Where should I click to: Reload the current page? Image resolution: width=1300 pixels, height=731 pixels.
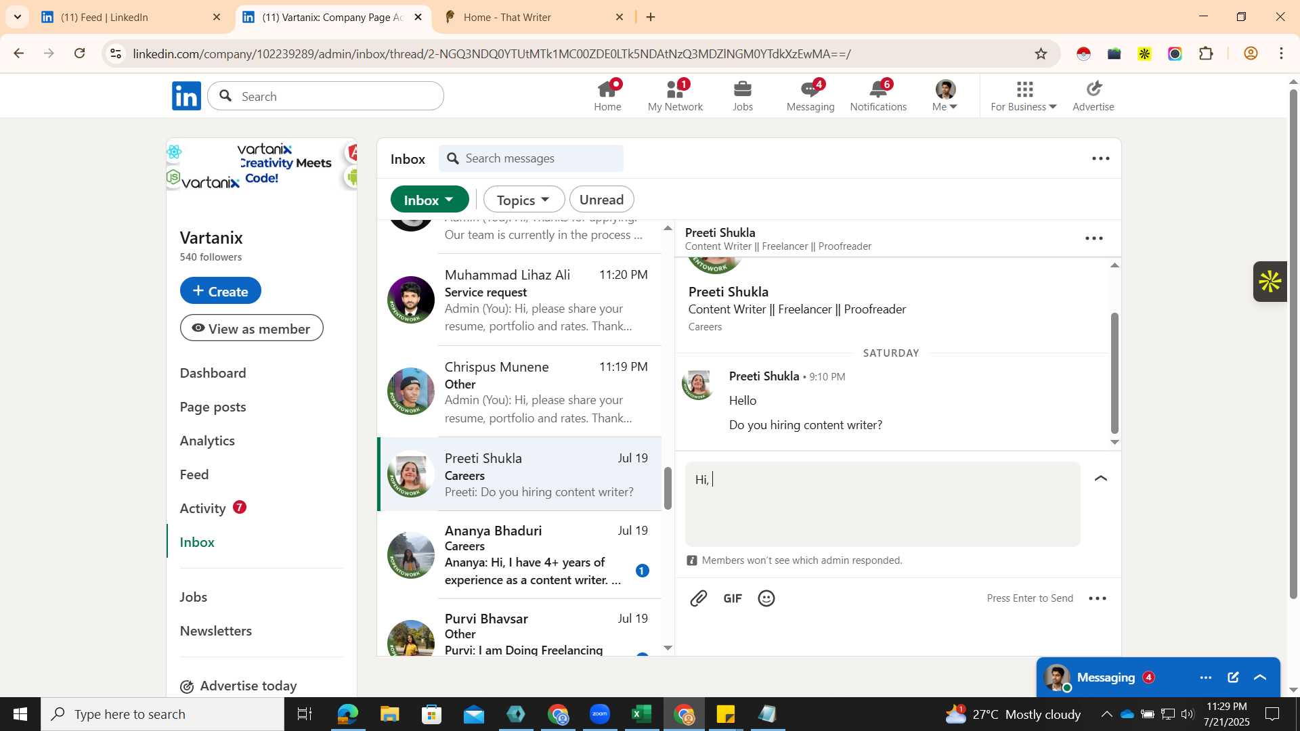(x=80, y=53)
